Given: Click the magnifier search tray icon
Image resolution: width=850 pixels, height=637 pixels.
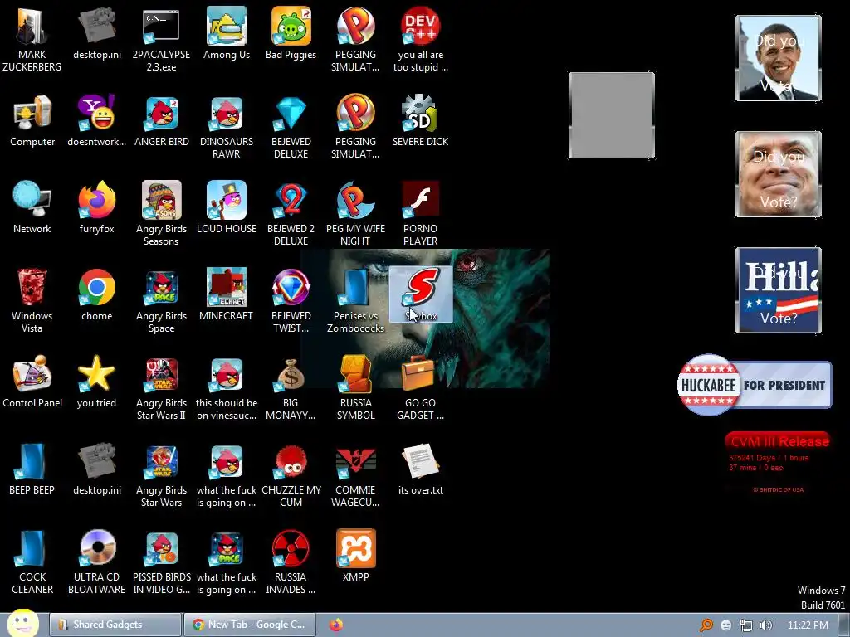Looking at the screenshot, I should click(x=706, y=625).
